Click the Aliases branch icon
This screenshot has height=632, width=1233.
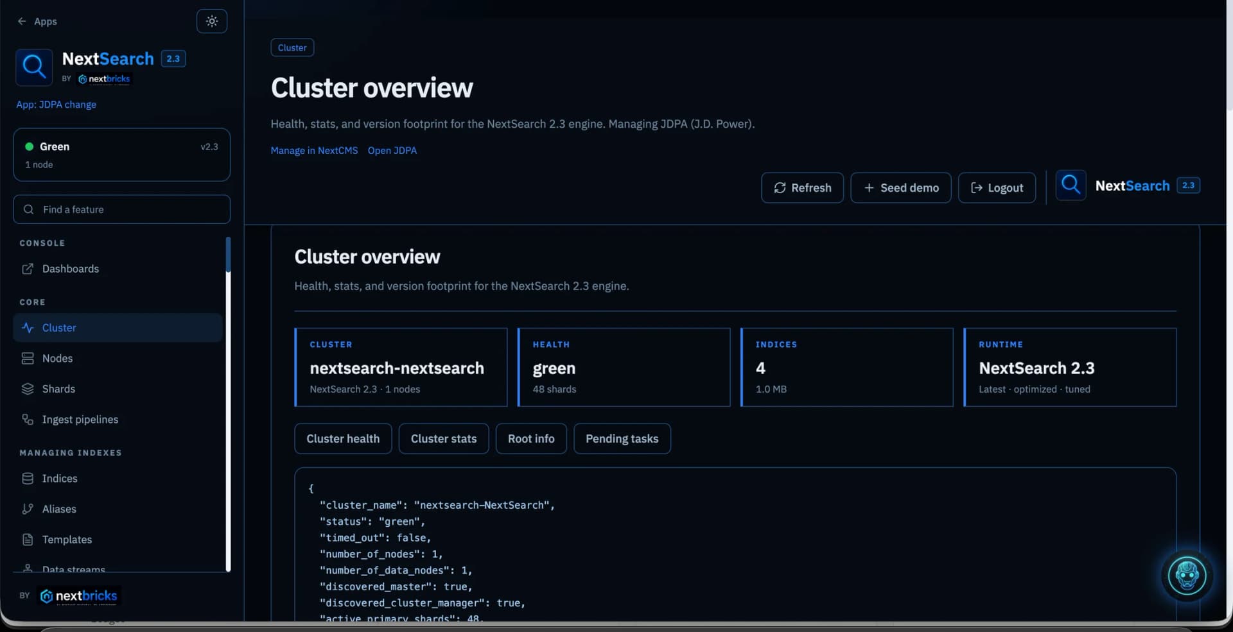[x=28, y=509]
